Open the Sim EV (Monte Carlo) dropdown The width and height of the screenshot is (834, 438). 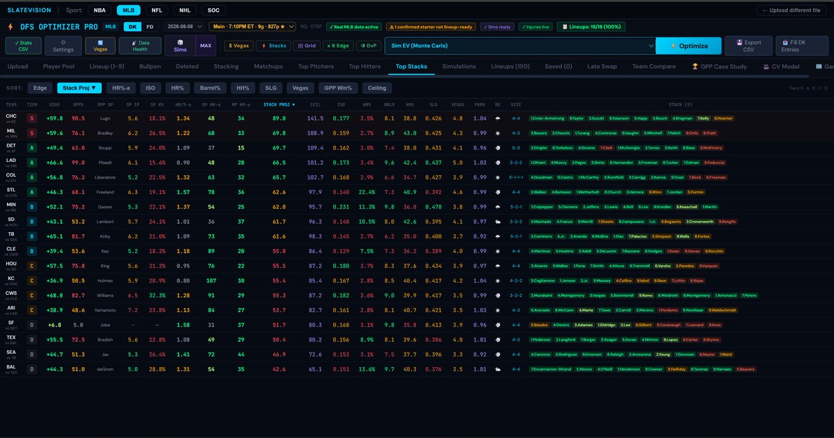[520, 46]
